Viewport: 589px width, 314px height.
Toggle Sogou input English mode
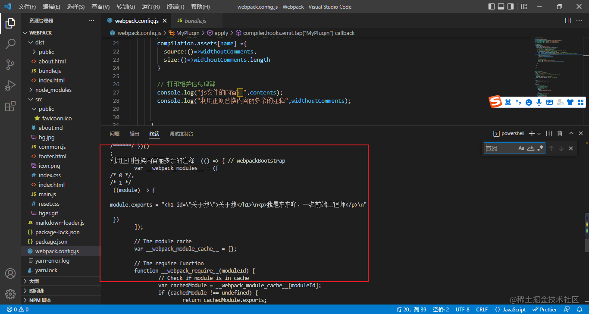tap(508, 102)
